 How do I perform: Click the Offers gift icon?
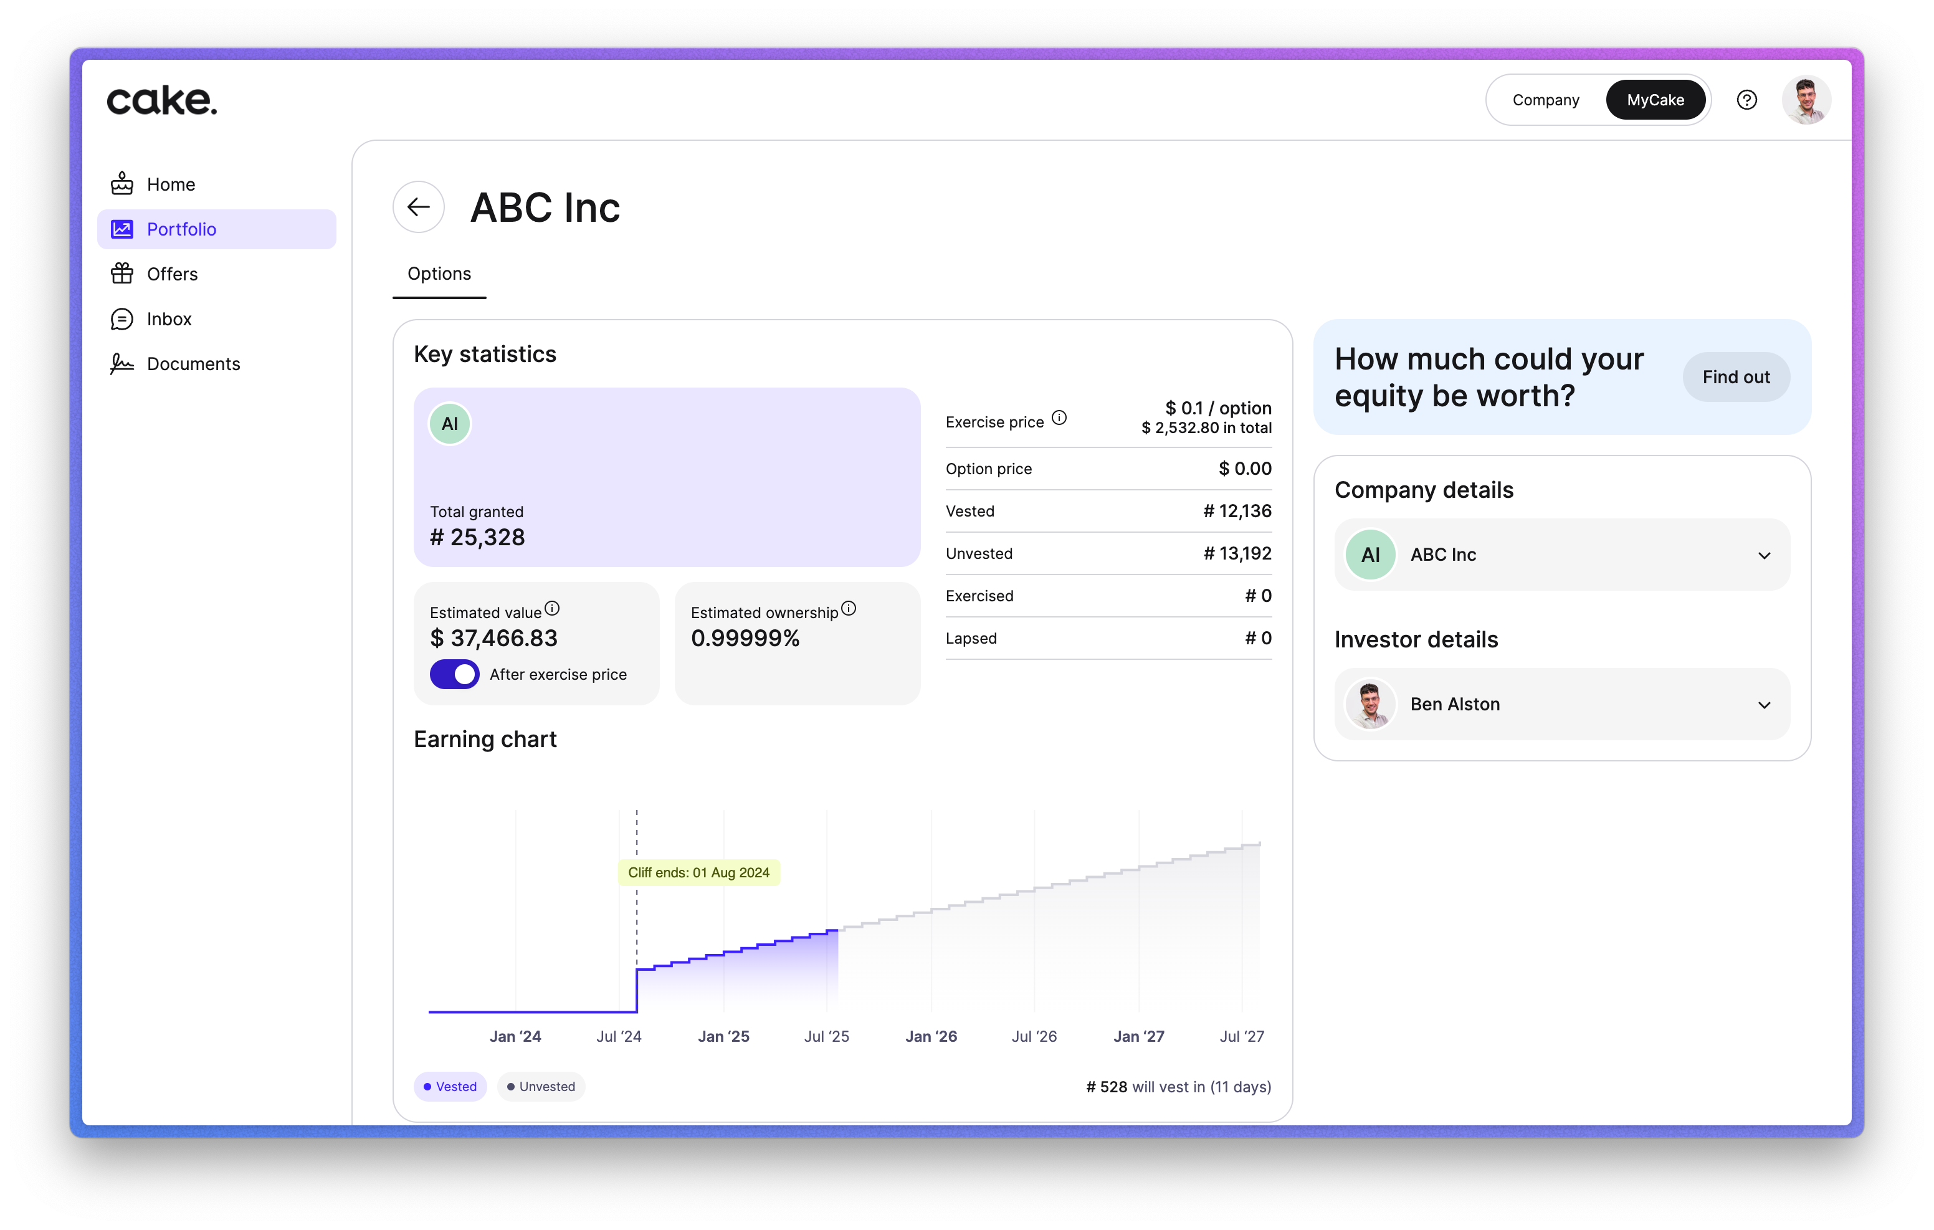122,274
